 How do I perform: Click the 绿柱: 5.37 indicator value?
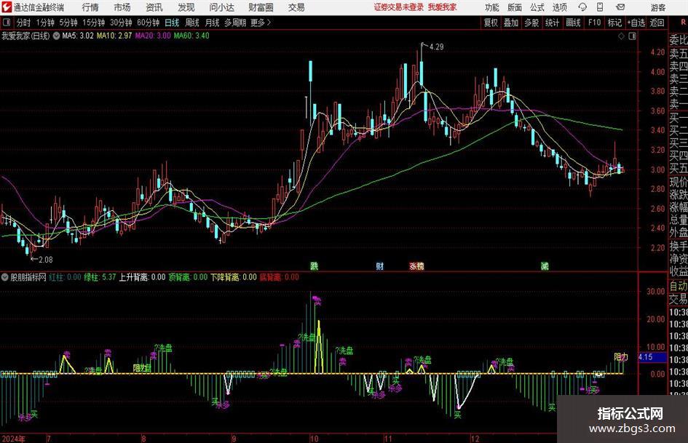click(x=100, y=277)
